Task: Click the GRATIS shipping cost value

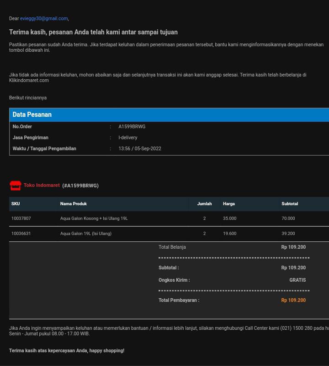Action: click(297, 280)
